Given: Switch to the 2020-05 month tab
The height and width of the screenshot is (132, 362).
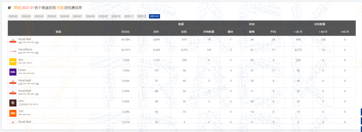Looking at the screenshot, I should click(52, 16).
